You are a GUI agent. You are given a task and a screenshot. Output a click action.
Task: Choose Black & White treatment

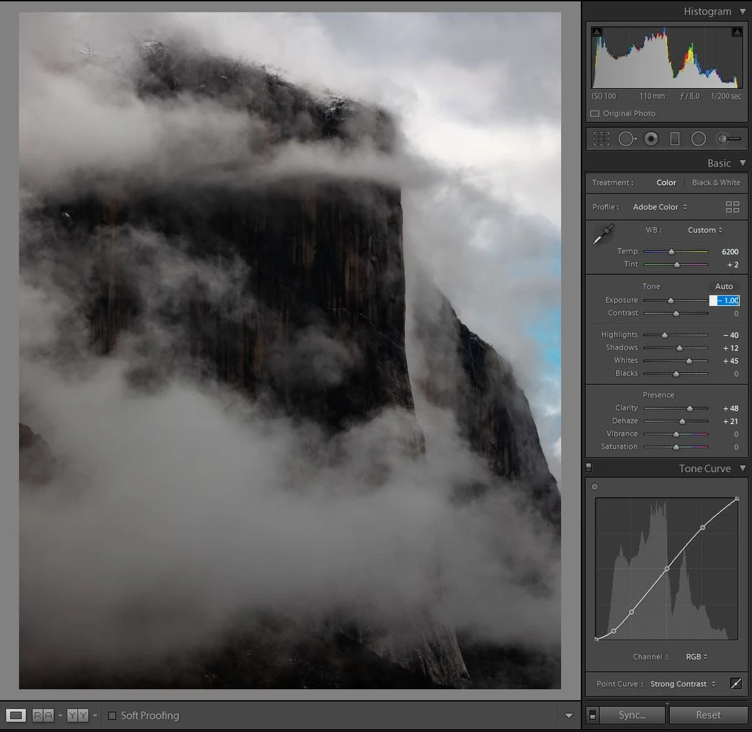(715, 183)
